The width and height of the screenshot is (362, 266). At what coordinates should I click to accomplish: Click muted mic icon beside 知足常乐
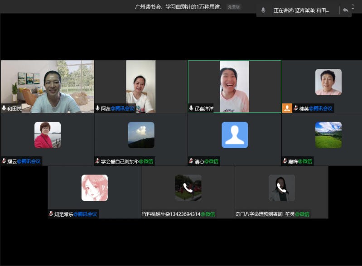[x=51, y=214]
